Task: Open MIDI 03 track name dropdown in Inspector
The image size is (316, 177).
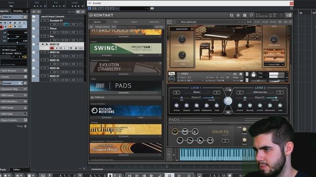Action: tap(22, 17)
